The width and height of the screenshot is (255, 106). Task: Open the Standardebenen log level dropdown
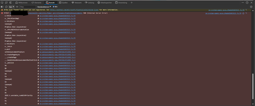[x=44, y=7]
